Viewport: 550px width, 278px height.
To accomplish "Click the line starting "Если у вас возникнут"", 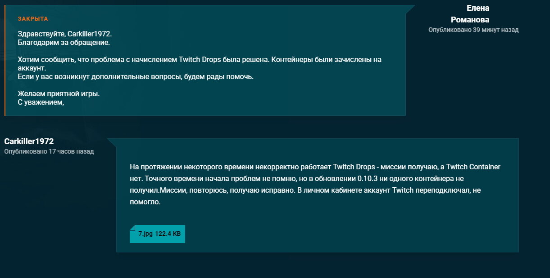I will coord(136,77).
